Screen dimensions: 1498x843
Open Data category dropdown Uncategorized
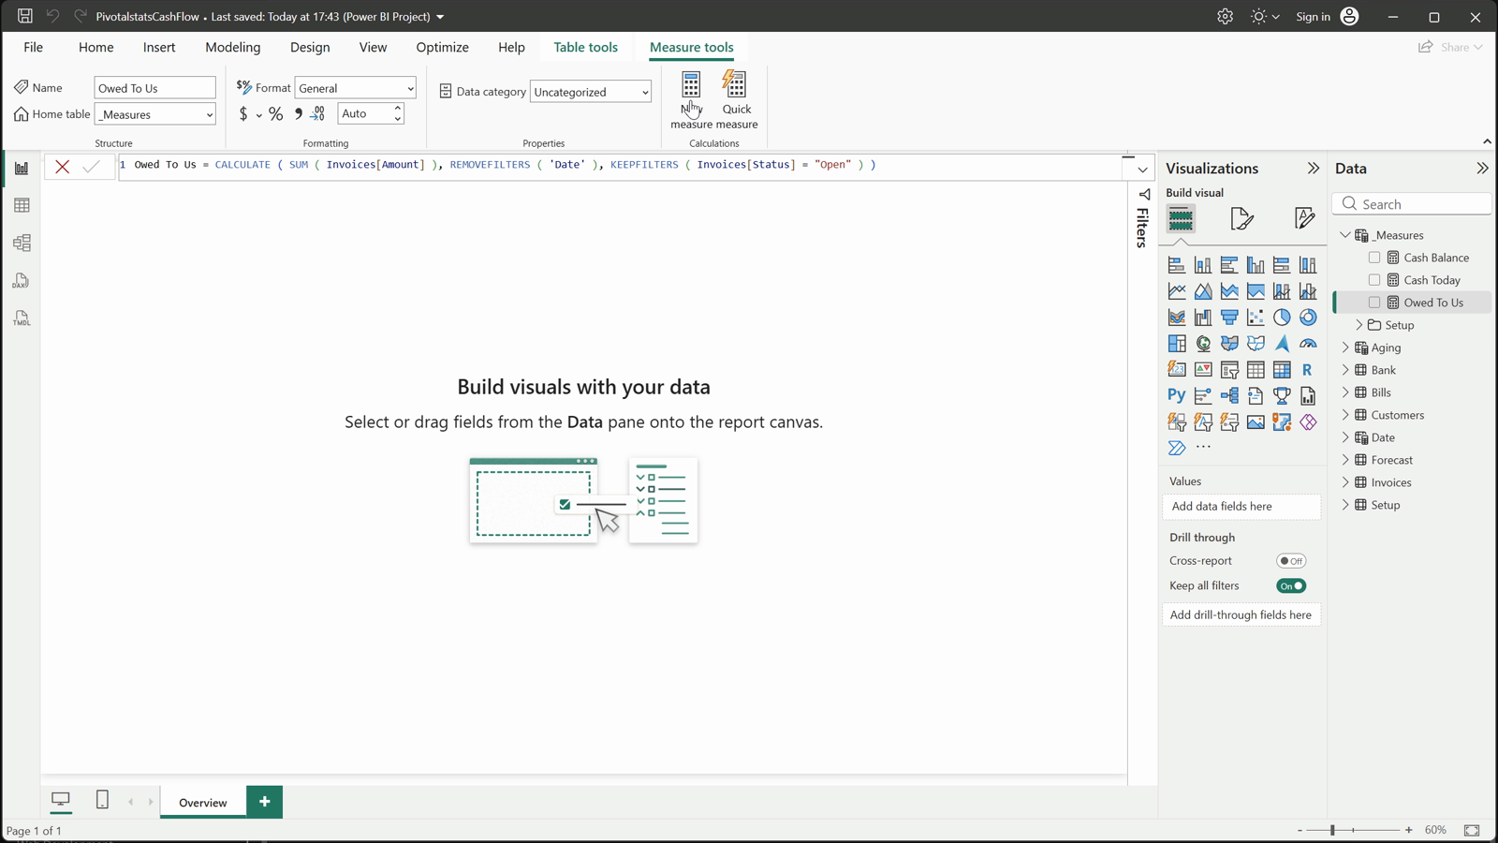(591, 92)
